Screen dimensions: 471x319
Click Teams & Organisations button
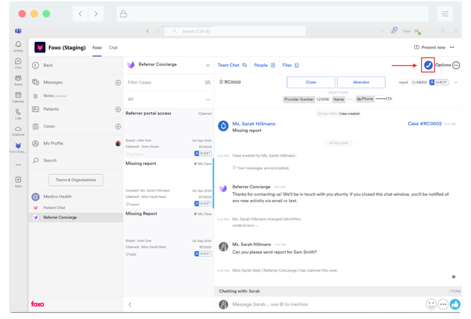pos(76,180)
